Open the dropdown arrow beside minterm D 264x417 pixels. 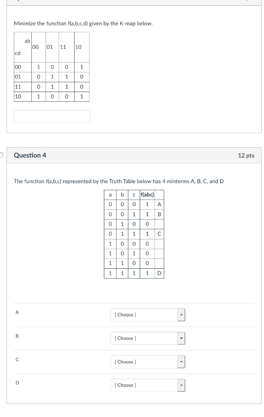(181, 385)
